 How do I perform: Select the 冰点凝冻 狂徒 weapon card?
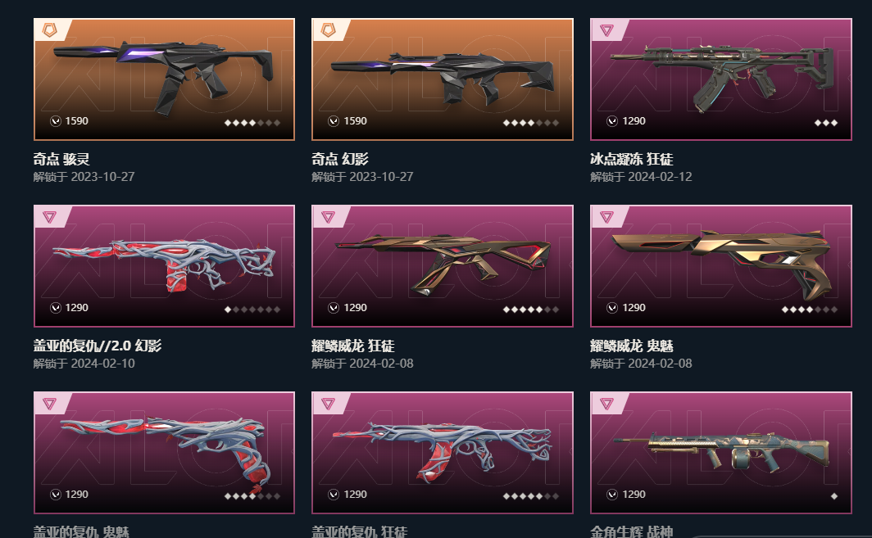(x=721, y=79)
